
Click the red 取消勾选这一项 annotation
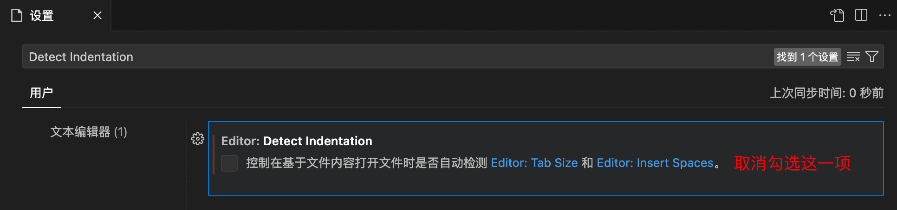pos(792,163)
